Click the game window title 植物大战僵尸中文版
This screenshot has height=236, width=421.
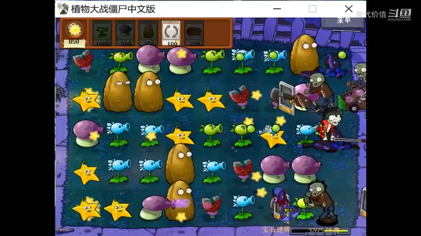[x=113, y=9]
